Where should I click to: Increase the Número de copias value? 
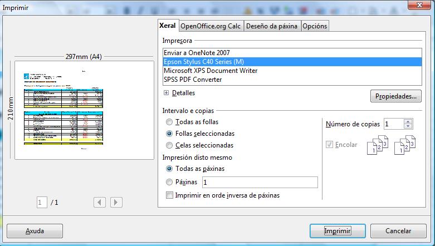[408, 121]
